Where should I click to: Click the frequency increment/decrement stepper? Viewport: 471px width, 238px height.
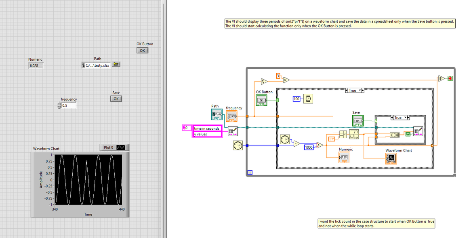click(x=59, y=105)
